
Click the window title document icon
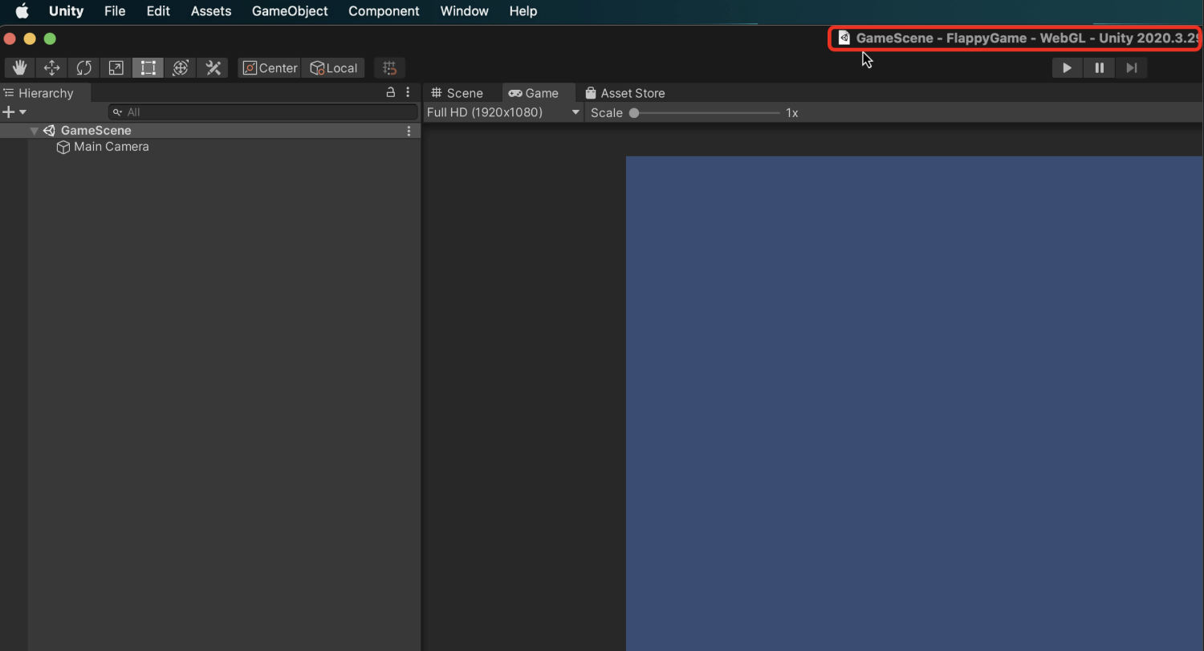[844, 38]
